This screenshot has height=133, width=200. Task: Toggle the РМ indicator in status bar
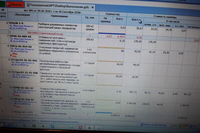193,126
